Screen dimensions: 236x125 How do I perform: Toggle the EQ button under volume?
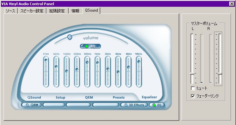(90, 46)
